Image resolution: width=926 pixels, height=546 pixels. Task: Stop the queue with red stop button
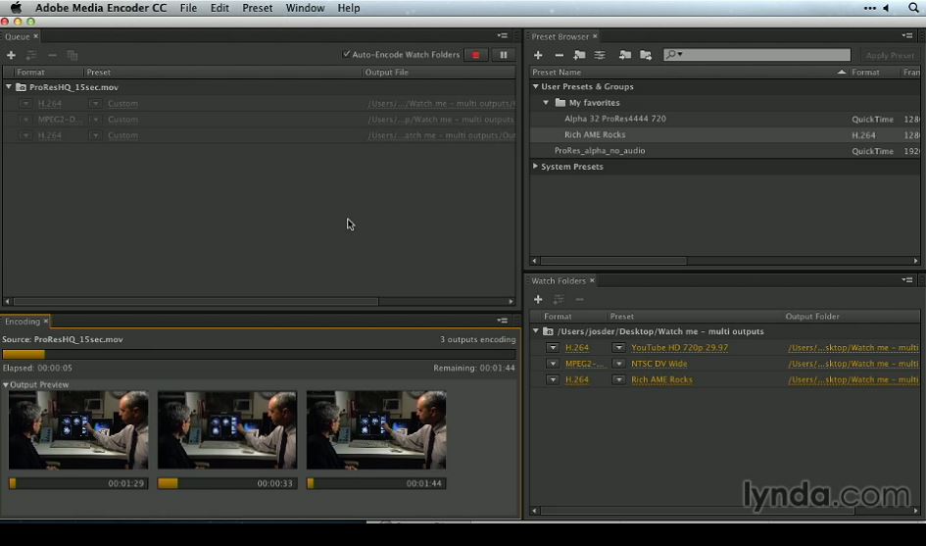point(475,55)
